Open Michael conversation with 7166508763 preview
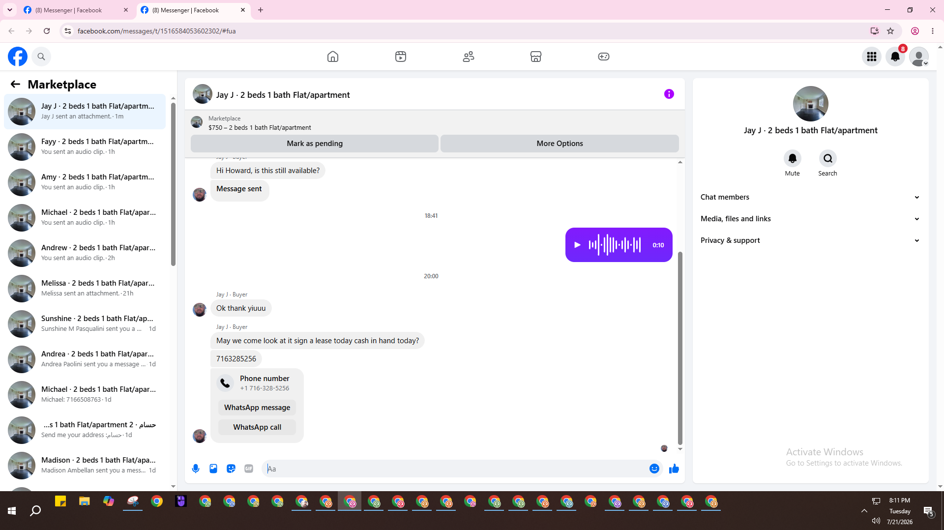This screenshot has height=530, width=944. coord(85,395)
